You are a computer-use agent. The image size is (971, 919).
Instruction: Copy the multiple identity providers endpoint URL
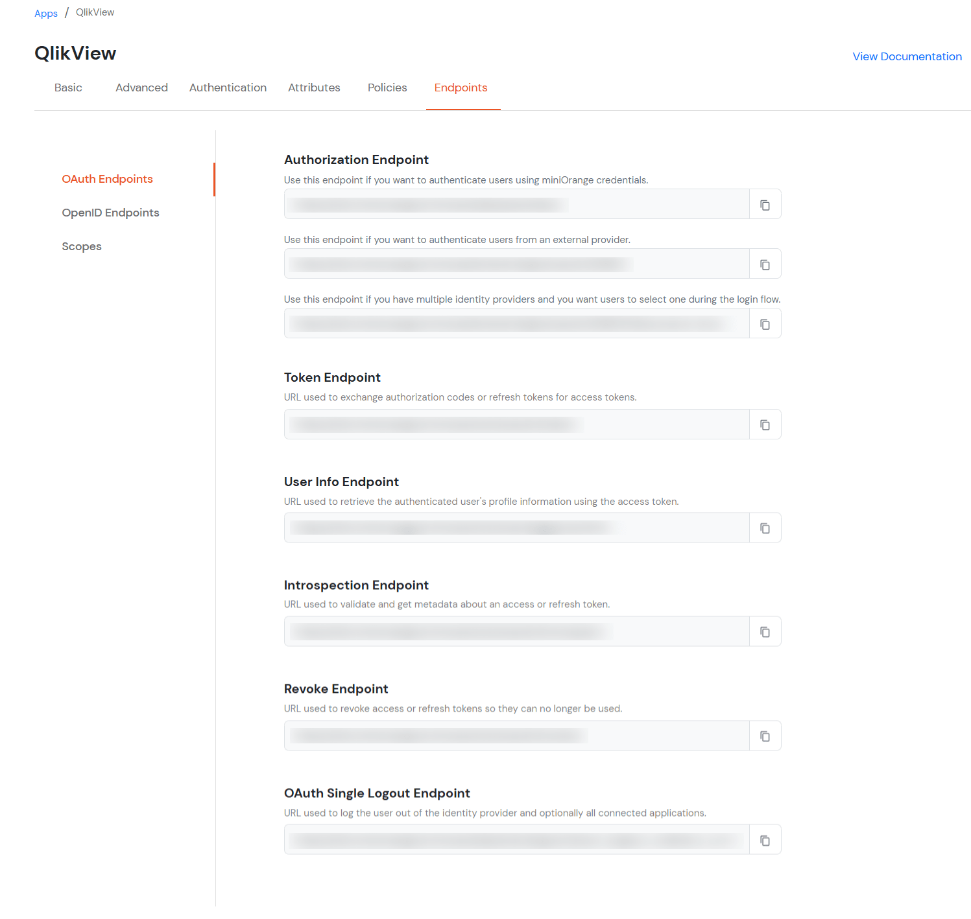(x=765, y=324)
